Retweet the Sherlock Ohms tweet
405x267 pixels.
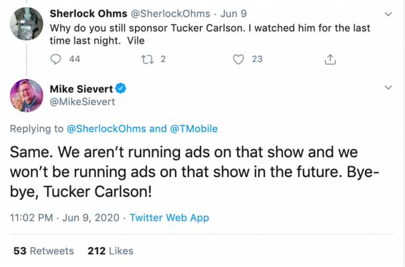(x=148, y=60)
